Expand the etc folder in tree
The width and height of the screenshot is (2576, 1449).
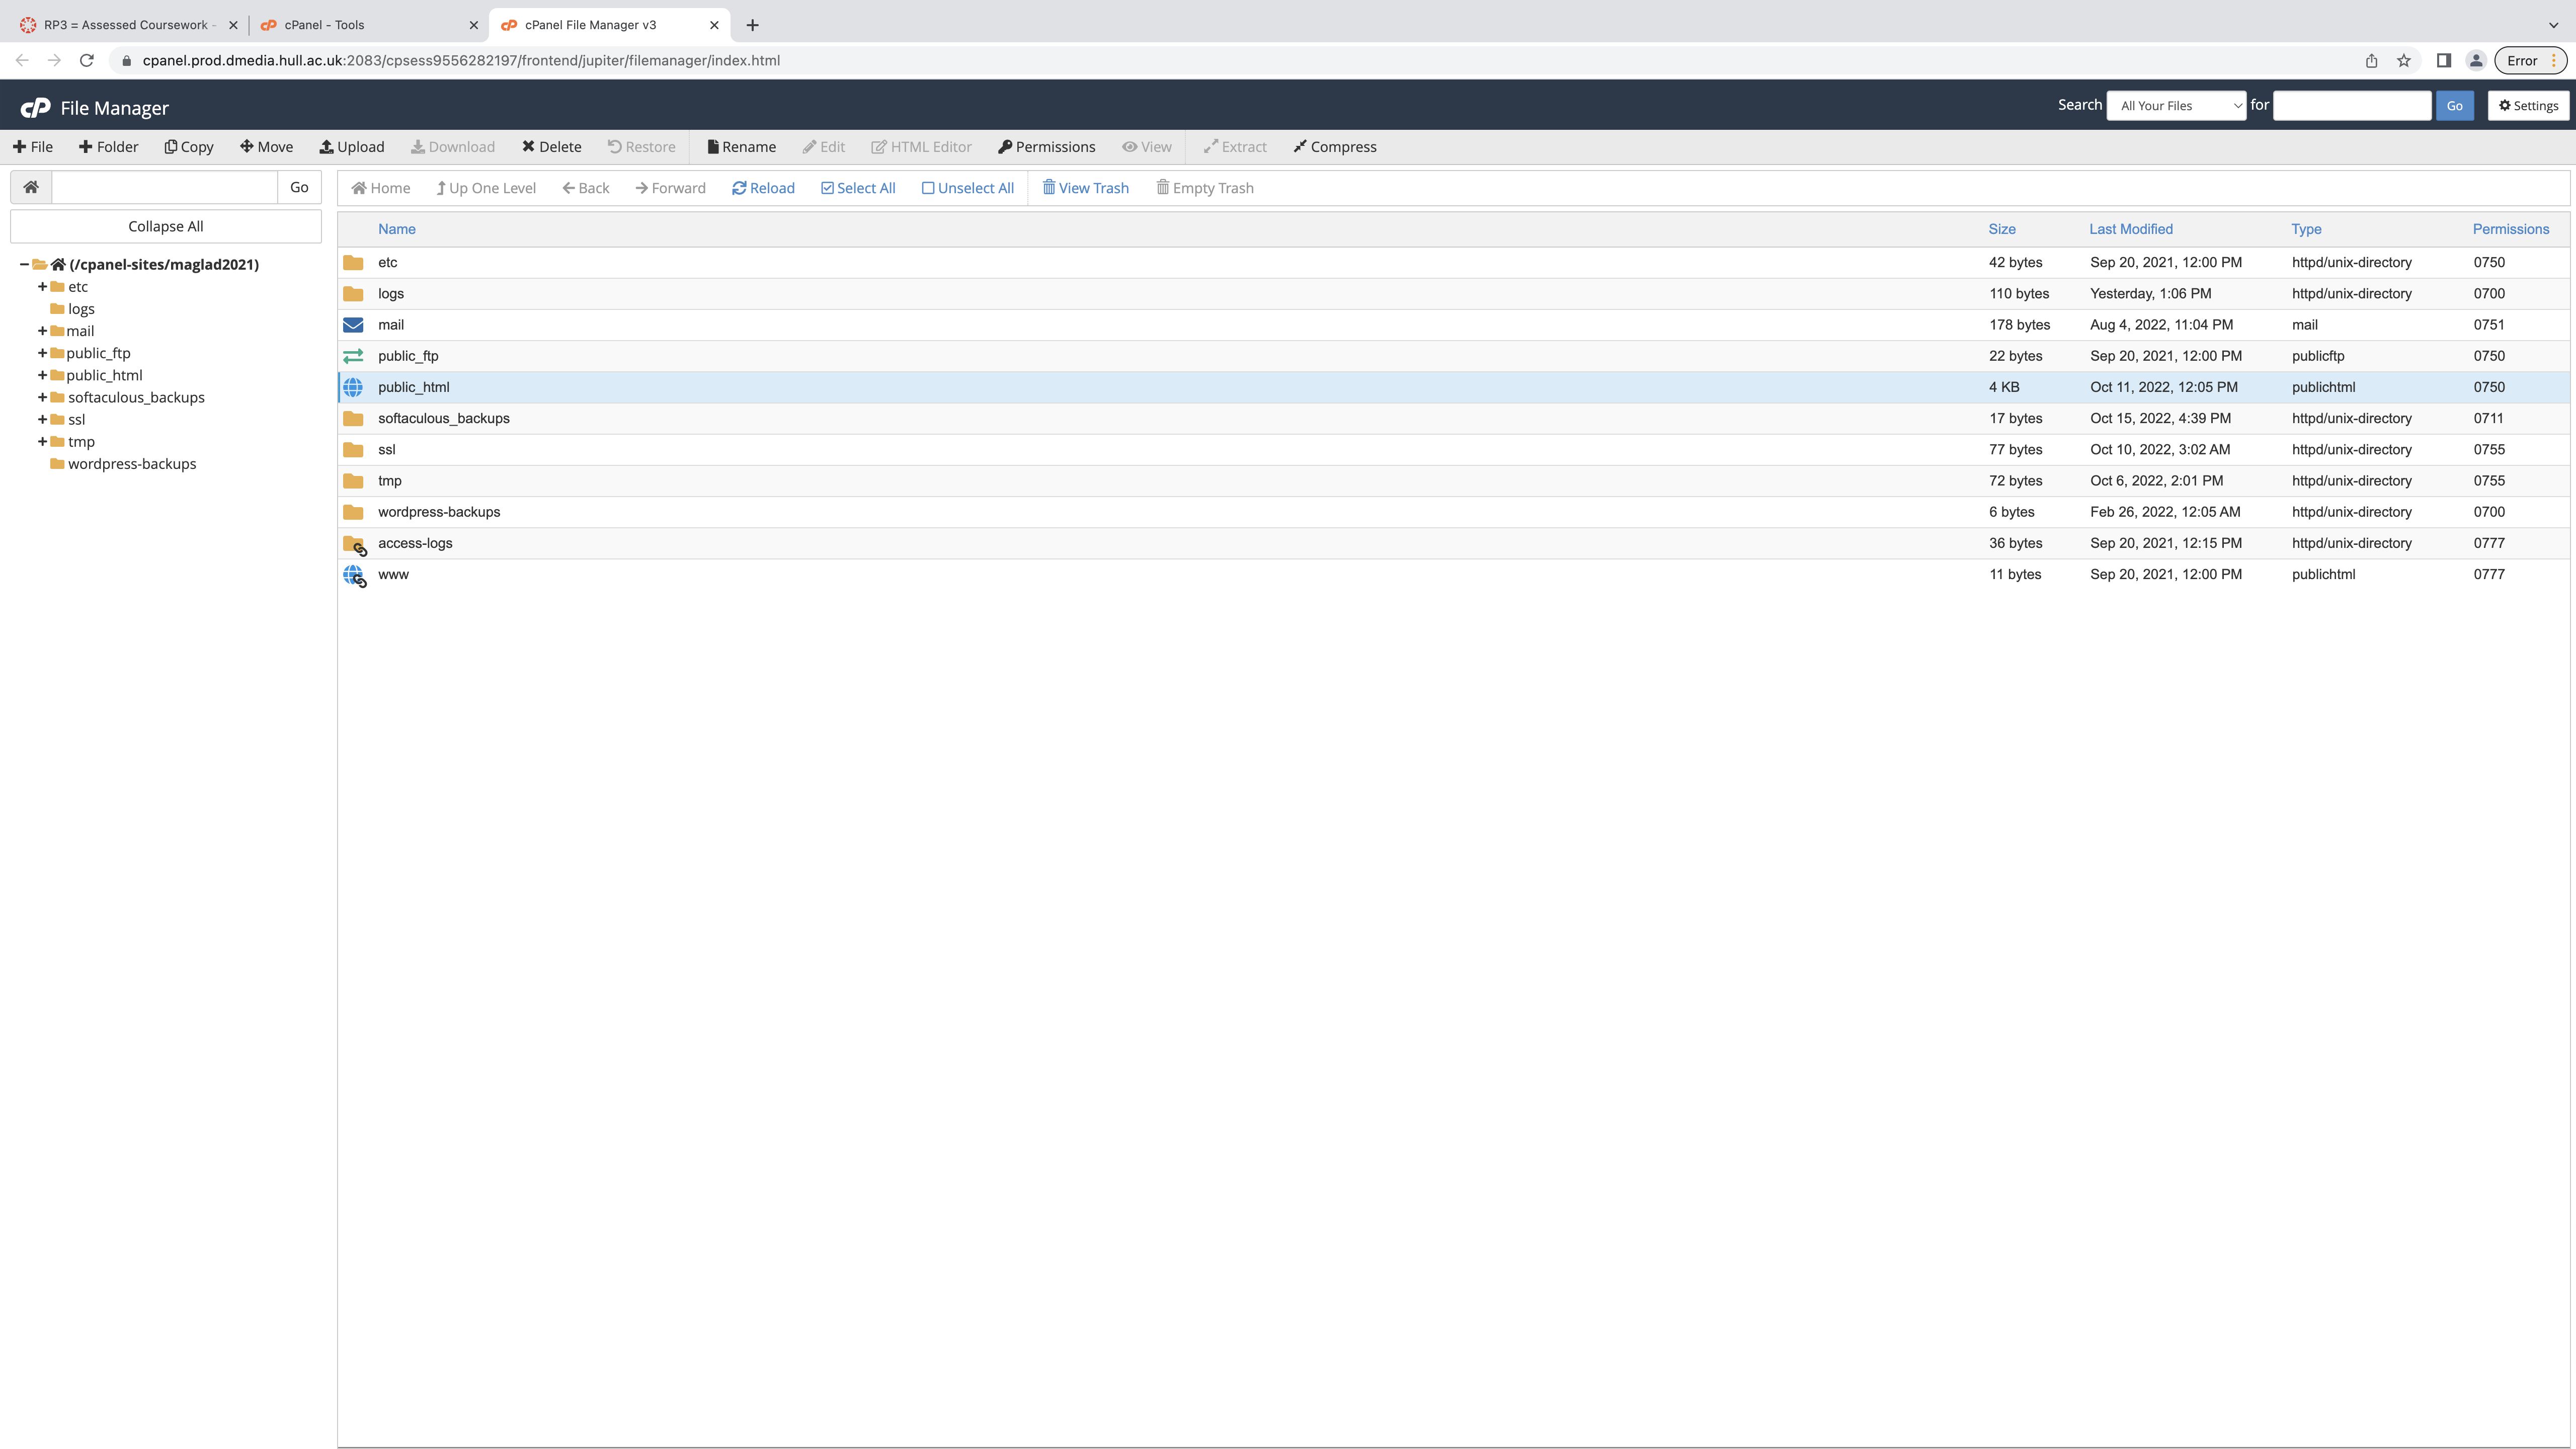pyautogui.click(x=42, y=287)
